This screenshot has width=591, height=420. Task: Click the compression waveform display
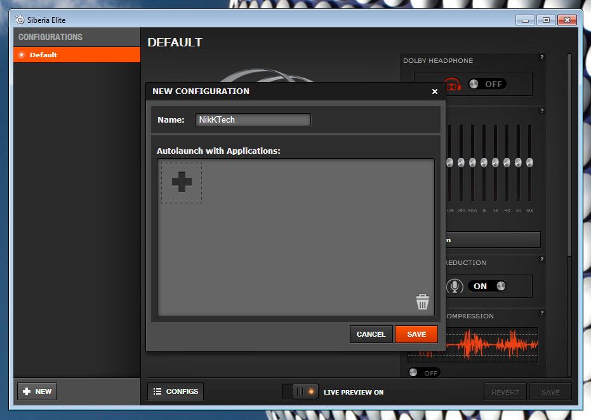click(492, 345)
